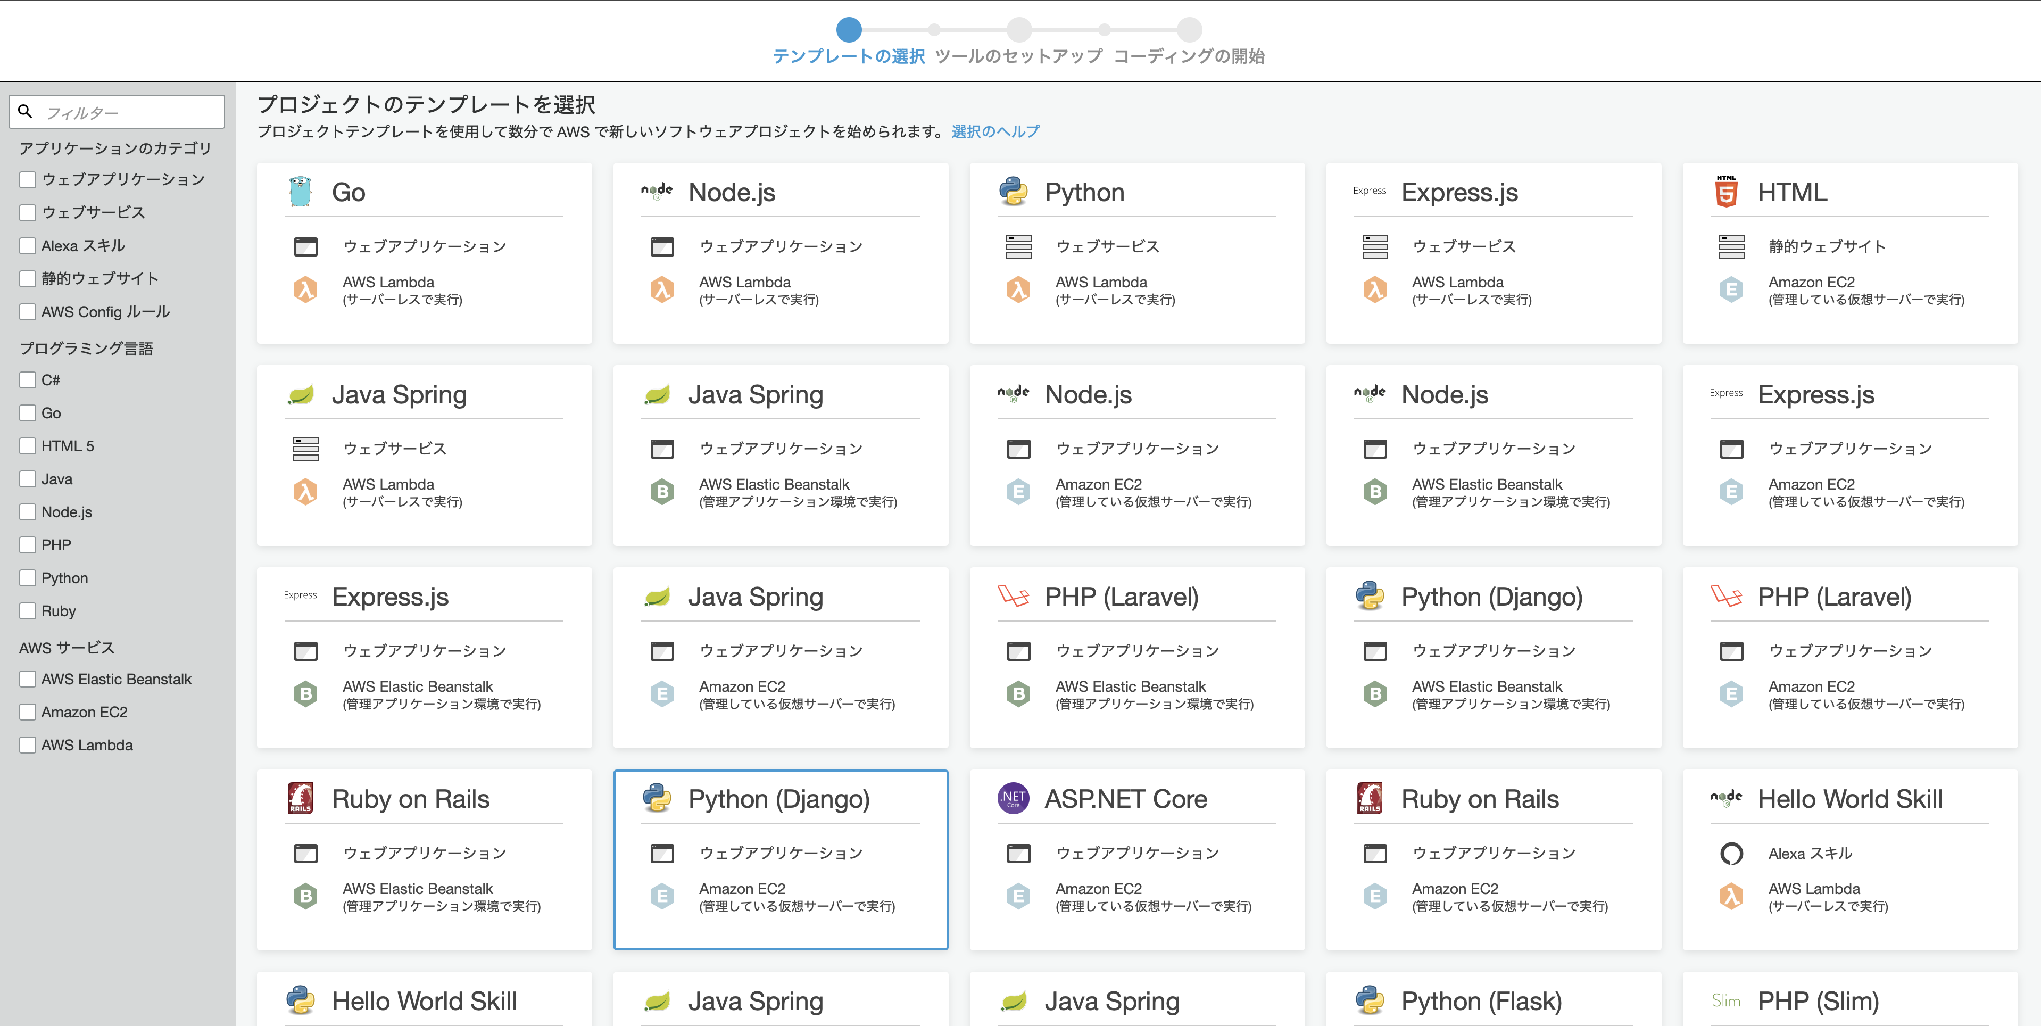Click the Slim logo on PHP (Slim) card
Viewport: 2041px width, 1026px height.
pyautogui.click(x=1727, y=1000)
